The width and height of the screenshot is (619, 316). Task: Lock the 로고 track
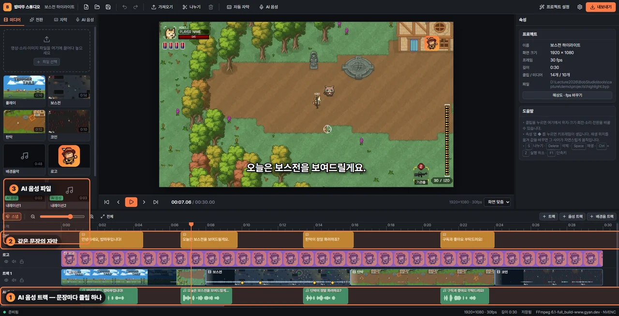[x=22, y=261]
